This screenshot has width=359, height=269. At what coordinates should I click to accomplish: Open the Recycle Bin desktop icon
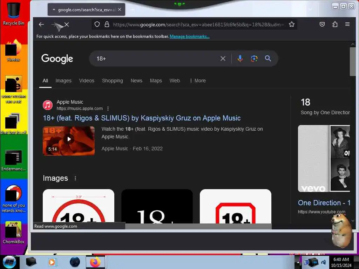coord(13,13)
